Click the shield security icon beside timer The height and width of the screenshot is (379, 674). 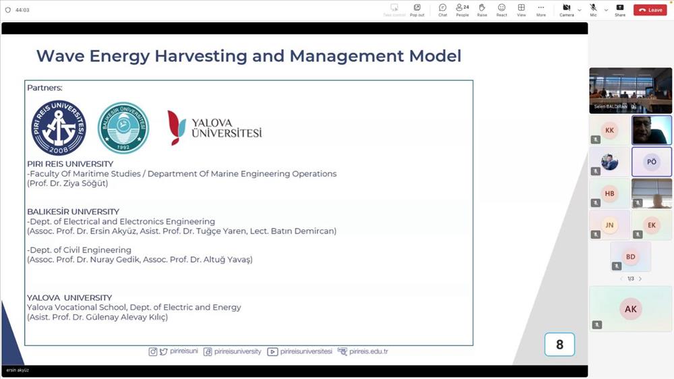coord(7,10)
